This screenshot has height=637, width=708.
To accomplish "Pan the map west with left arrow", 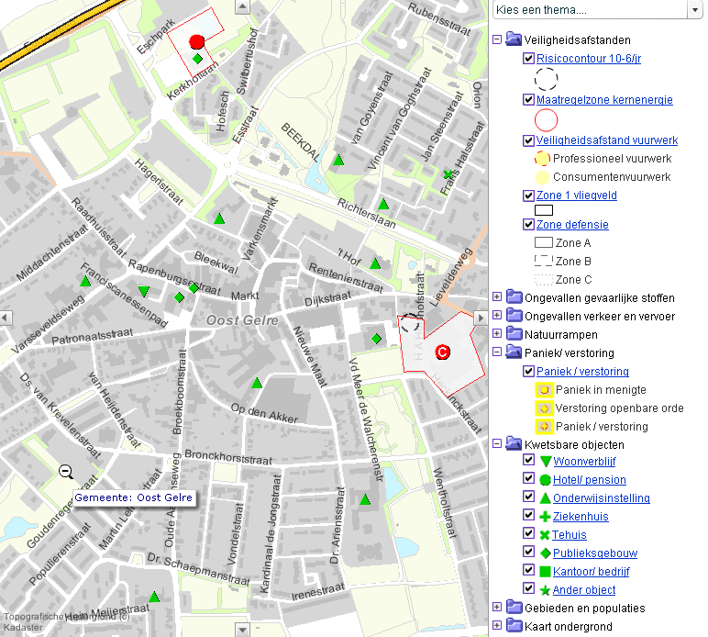I will click(6, 318).
